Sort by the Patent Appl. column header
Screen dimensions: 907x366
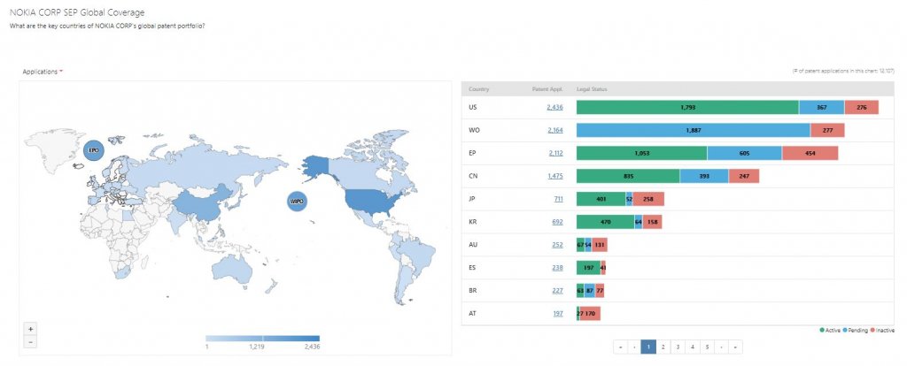click(x=547, y=89)
